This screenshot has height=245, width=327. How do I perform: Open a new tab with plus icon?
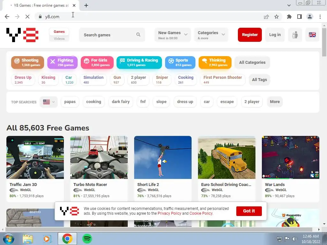[x=86, y=5]
